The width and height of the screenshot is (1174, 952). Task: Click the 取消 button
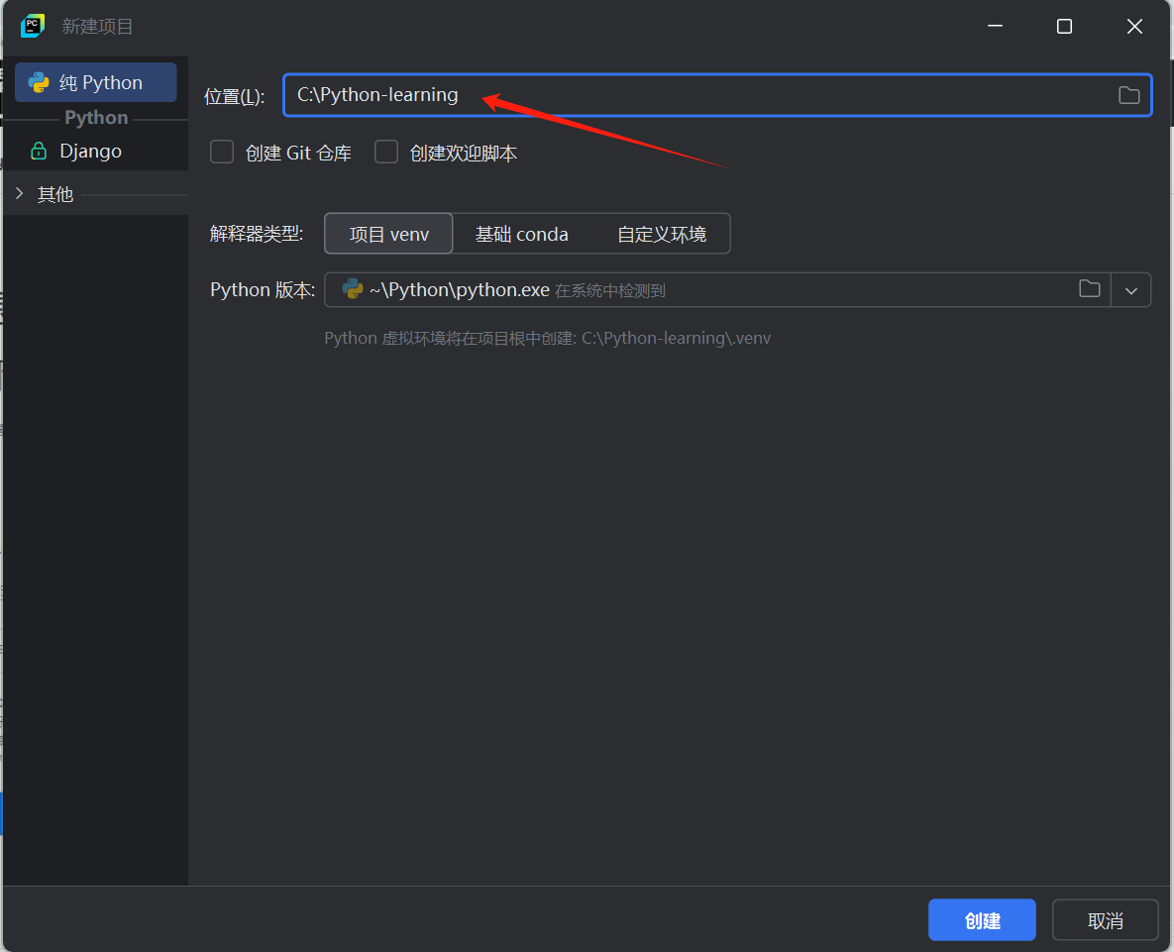pyautogui.click(x=1105, y=920)
